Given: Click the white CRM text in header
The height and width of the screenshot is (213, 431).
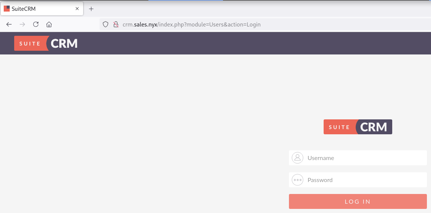Looking at the screenshot, I should (x=64, y=44).
